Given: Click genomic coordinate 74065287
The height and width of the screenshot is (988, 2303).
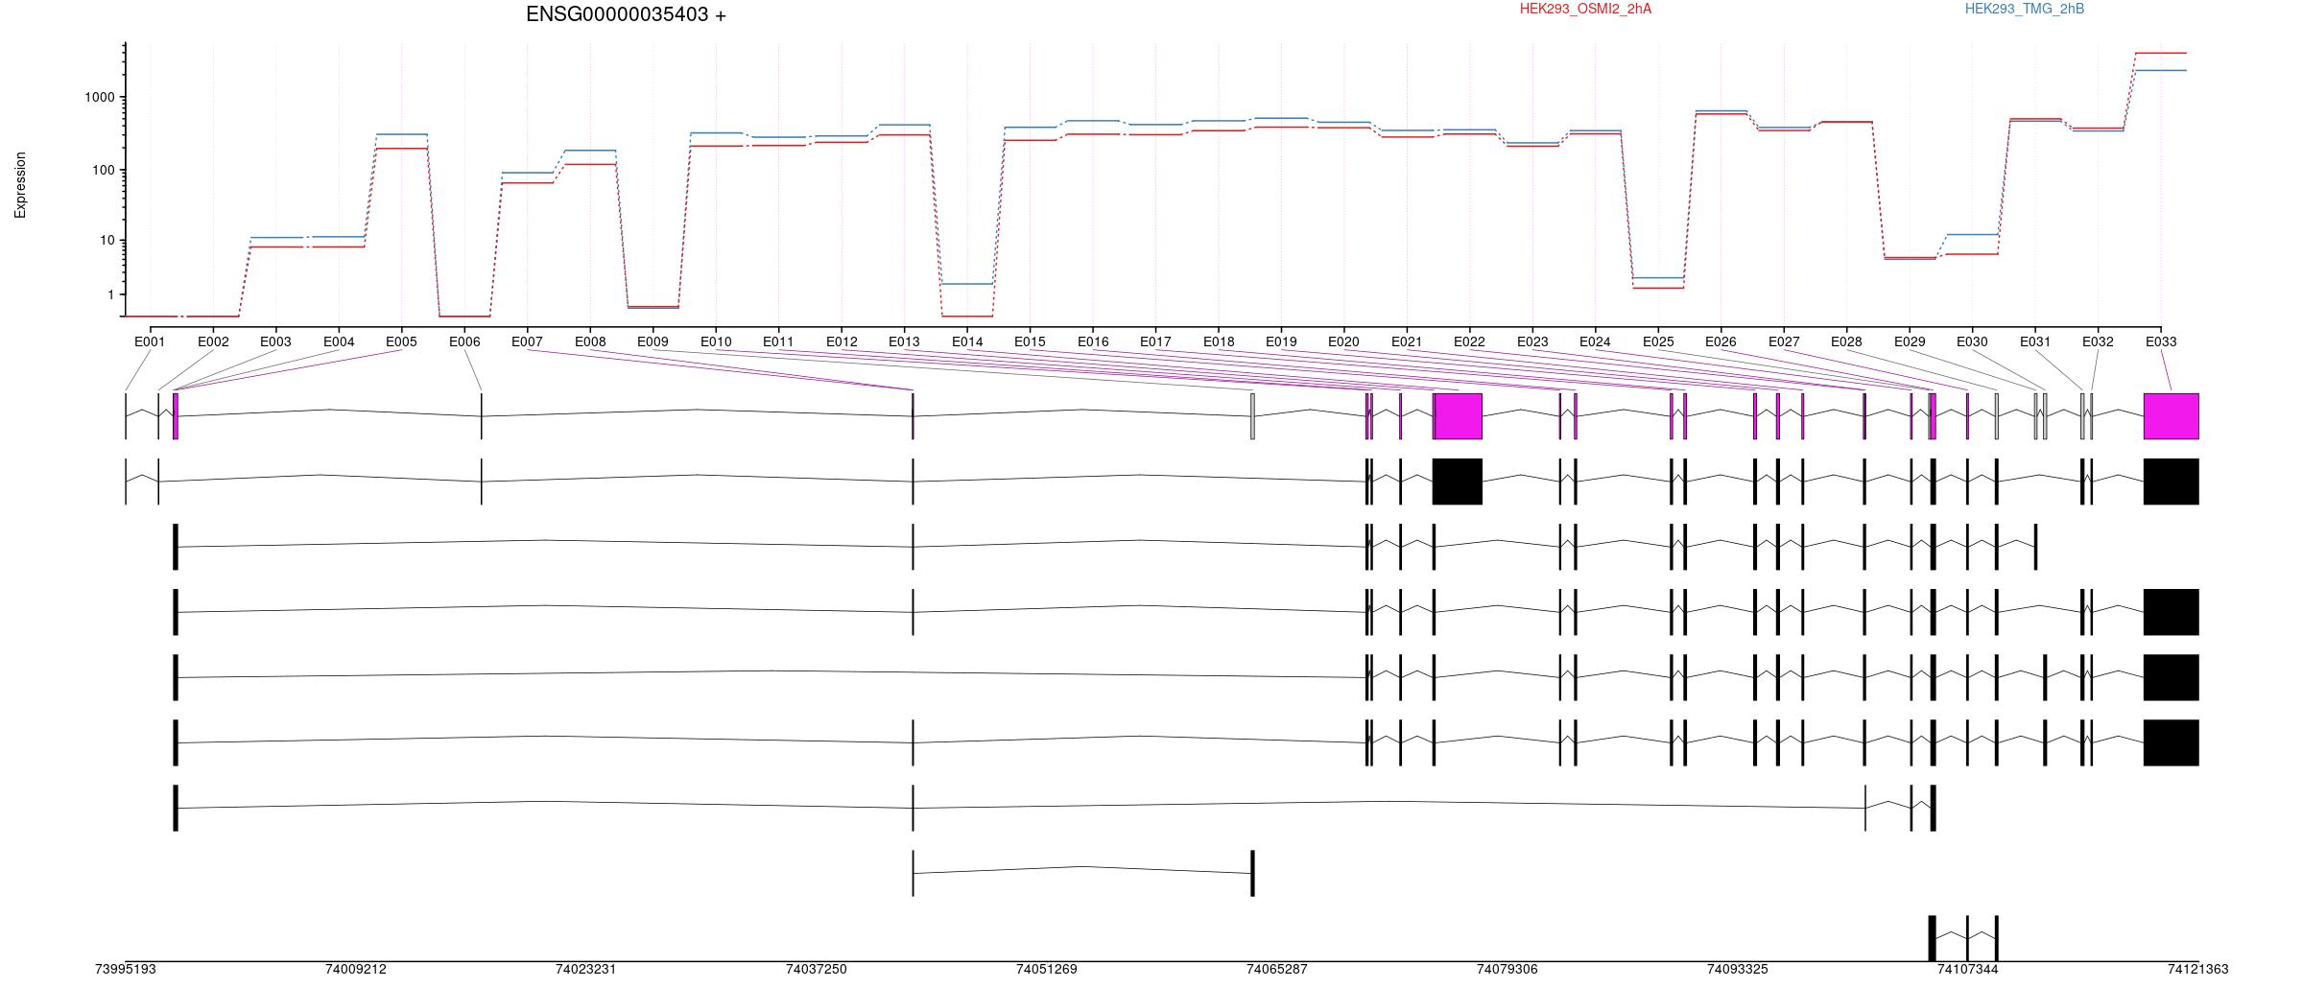Looking at the screenshot, I should [x=1277, y=970].
